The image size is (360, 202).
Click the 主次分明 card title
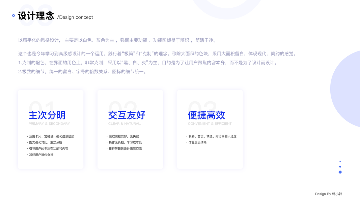(47, 115)
